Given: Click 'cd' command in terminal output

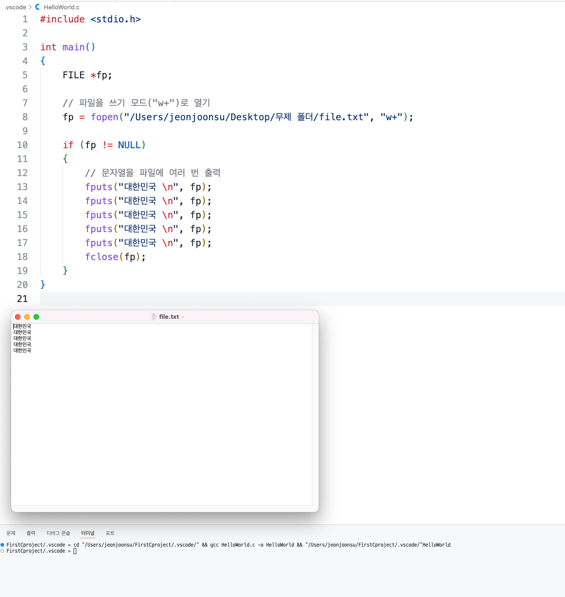Looking at the screenshot, I should click(x=76, y=545).
